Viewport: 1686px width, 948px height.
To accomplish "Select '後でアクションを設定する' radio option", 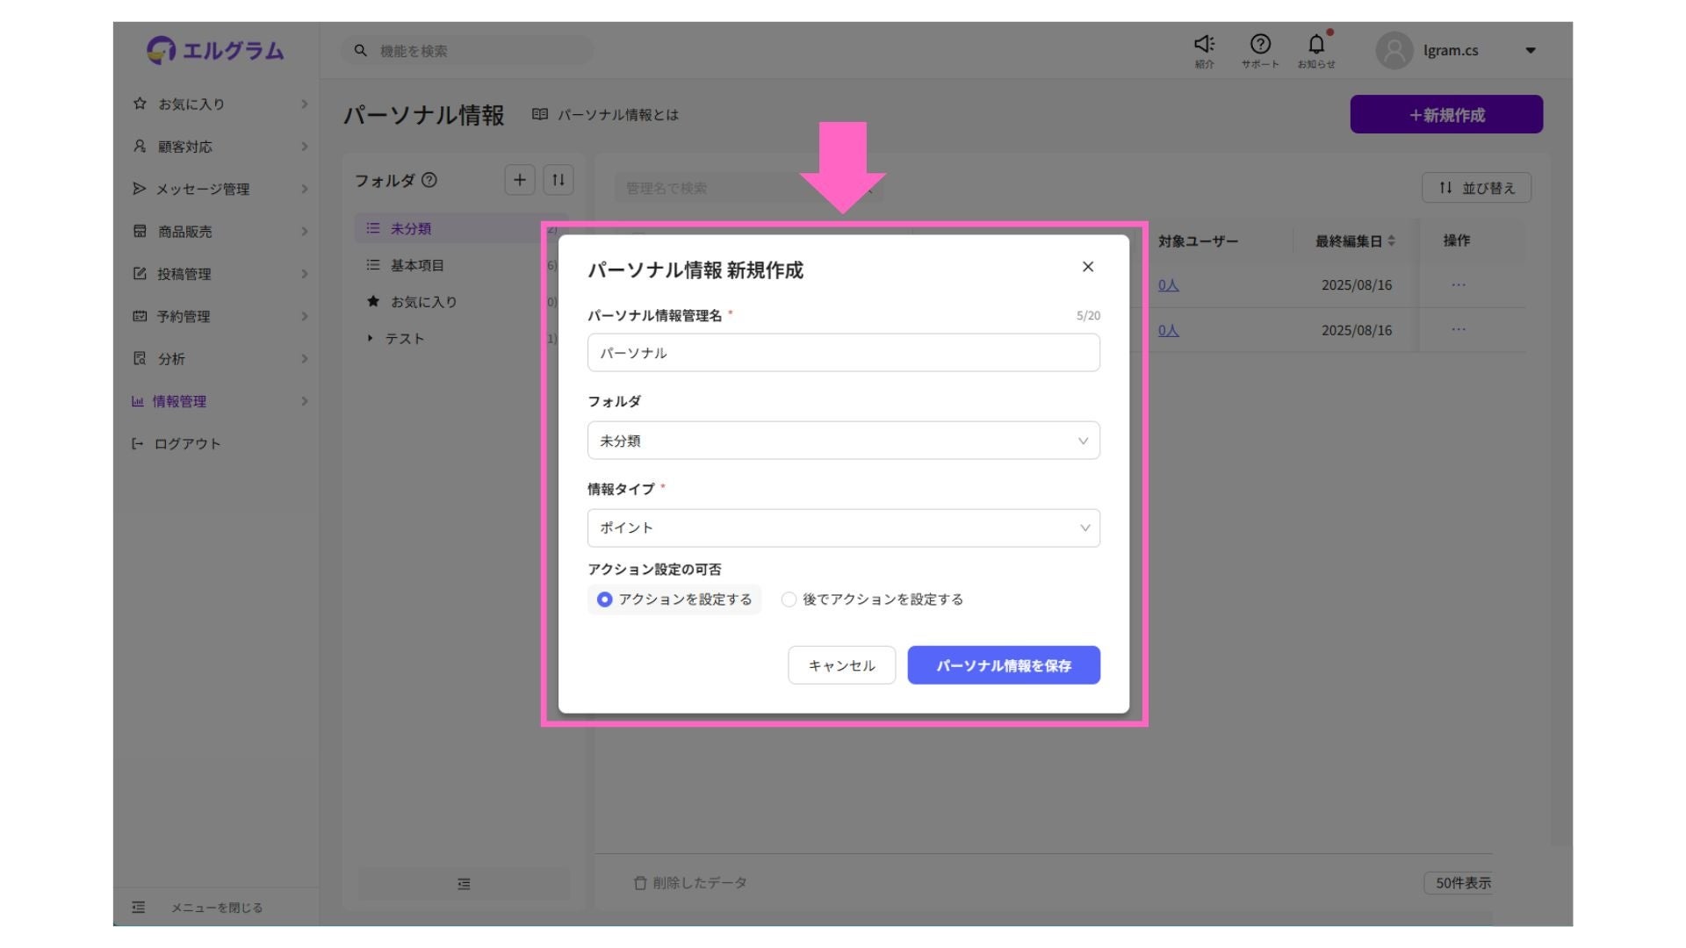I will [x=789, y=600].
